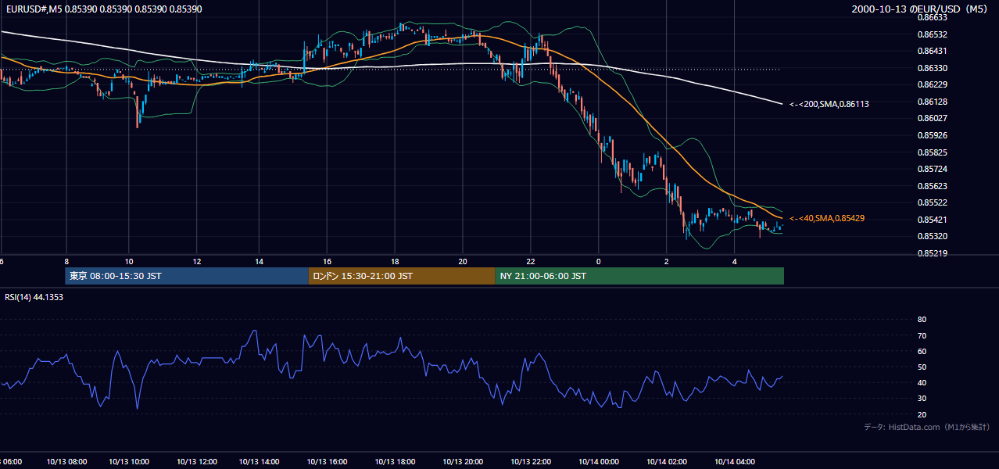Click the London 15:30-21:00 JST session bar
Viewport: 999px width, 469px height.
click(x=402, y=276)
